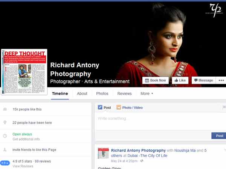
Task: Click the blue Post submit button
Action: [219, 136]
